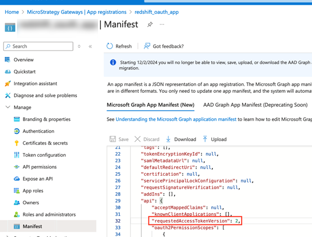
Task: Open Quickstart from the sidebar
Action: coord(24,71)
